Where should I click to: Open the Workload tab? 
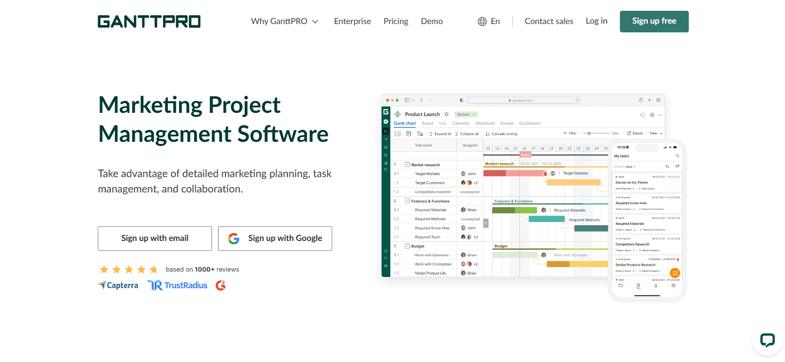485,123
